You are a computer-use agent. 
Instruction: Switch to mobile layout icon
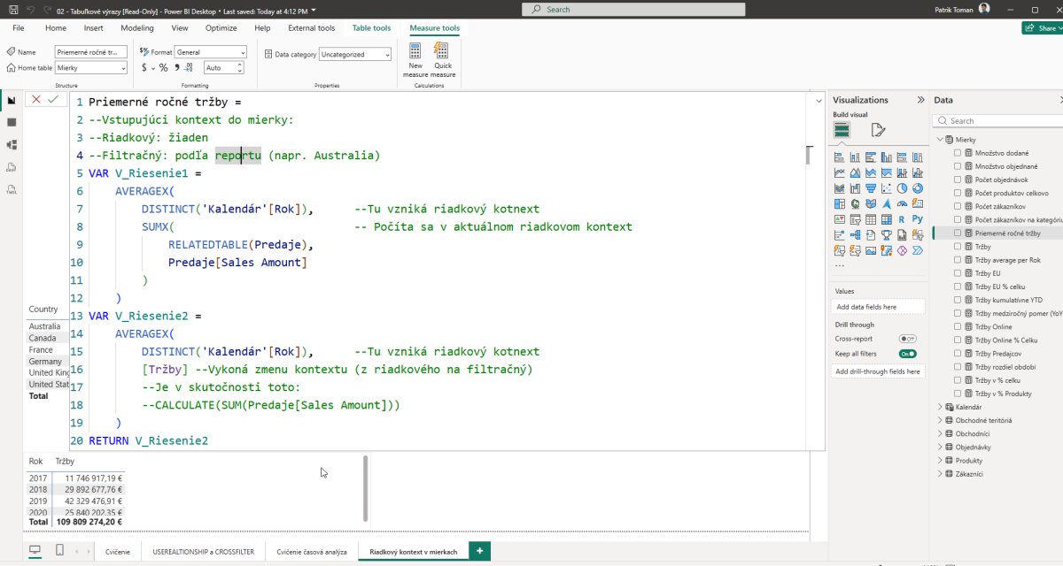point(59,551)
